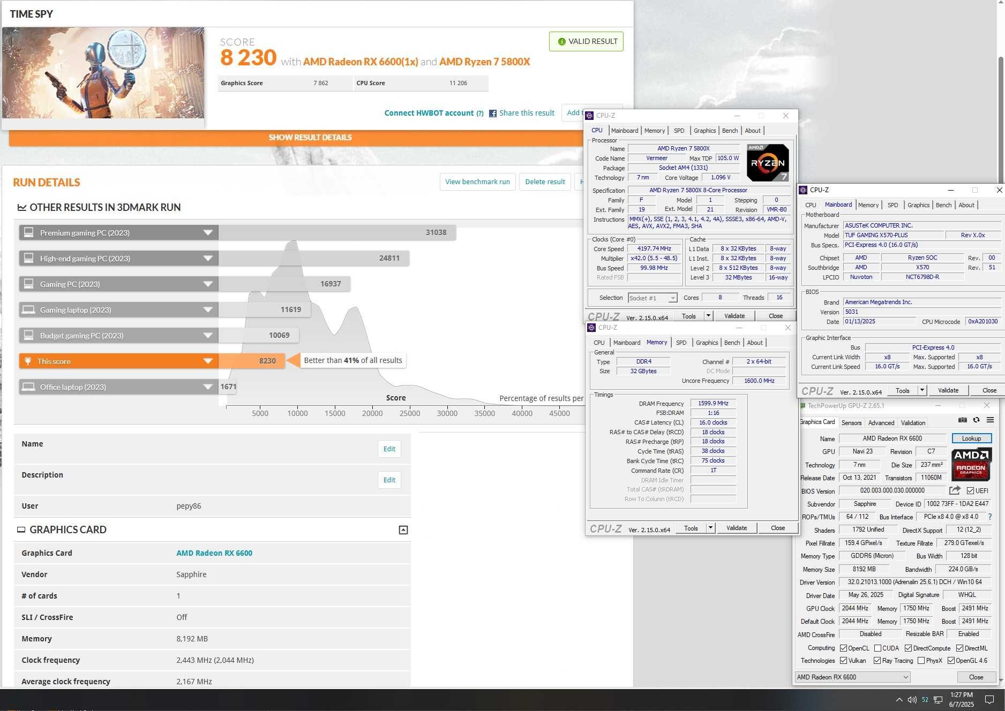
Task: Click the View benchmark run button
Action: (477, 182)
